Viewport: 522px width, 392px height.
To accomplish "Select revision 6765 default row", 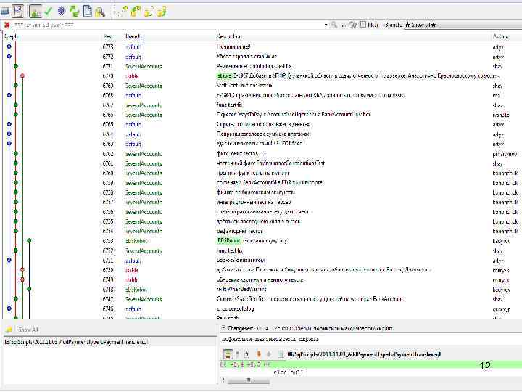I will [261, 124].
